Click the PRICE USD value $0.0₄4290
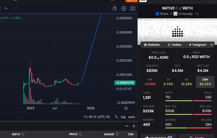217x138 pixels. [159, 57]
